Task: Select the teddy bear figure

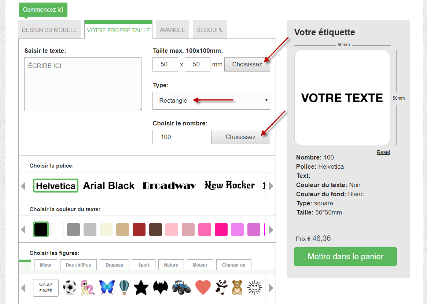Action: (237, 287)
